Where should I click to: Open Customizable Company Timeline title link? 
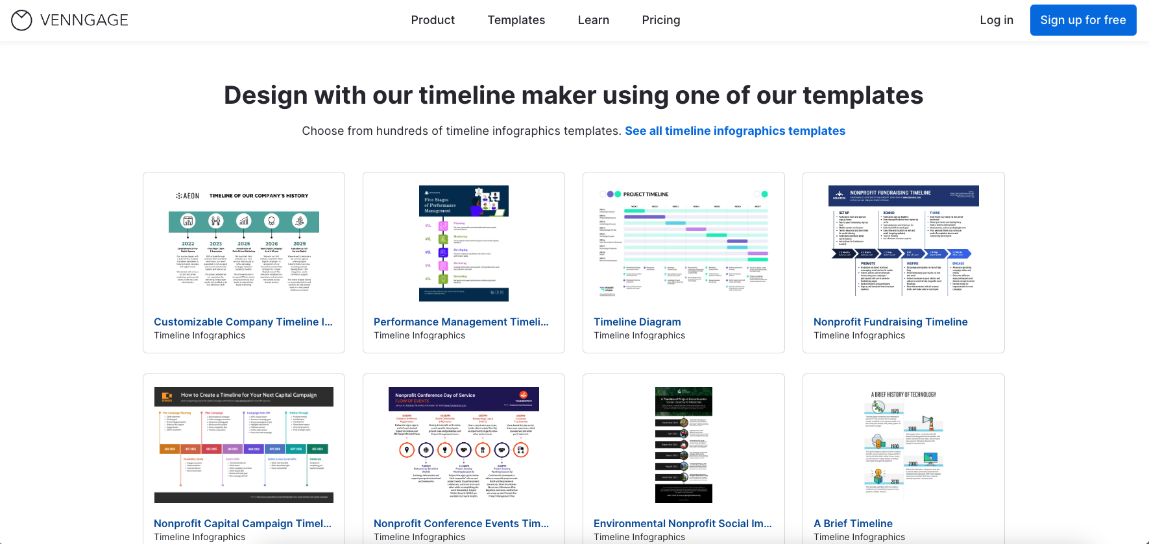coord(243,322)
